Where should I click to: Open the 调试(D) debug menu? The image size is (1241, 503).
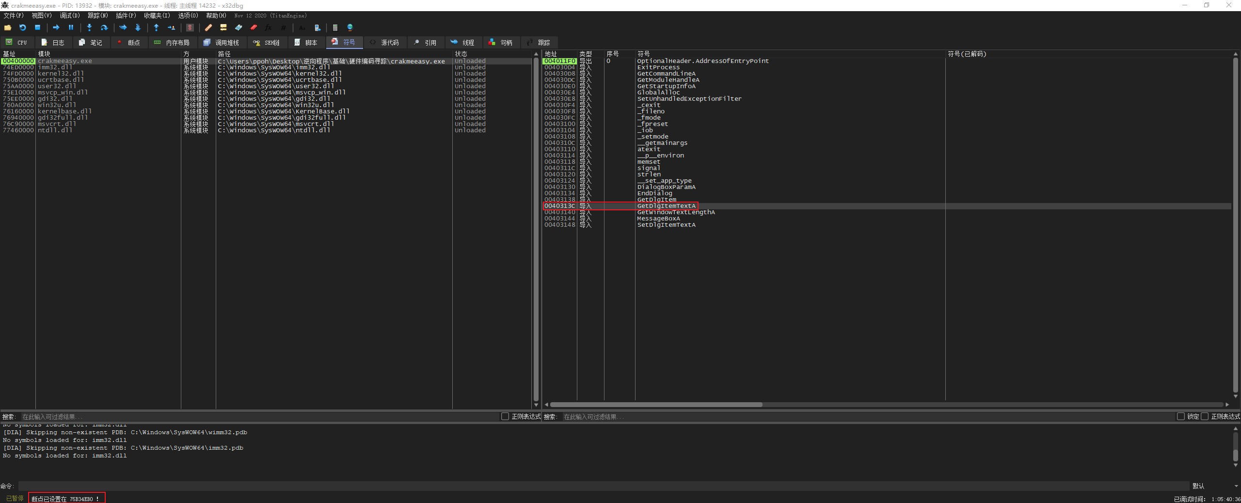click(69, 16)
